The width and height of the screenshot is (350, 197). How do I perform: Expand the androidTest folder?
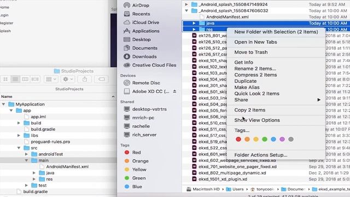(x=26, y=154)
